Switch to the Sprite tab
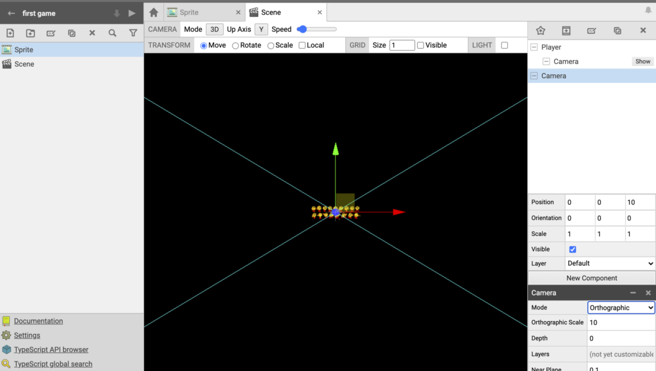 [x=203, y=13]
